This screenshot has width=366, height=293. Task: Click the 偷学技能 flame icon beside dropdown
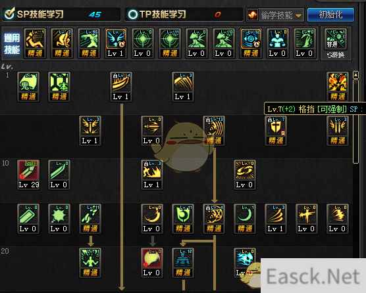tap(253, 15)
